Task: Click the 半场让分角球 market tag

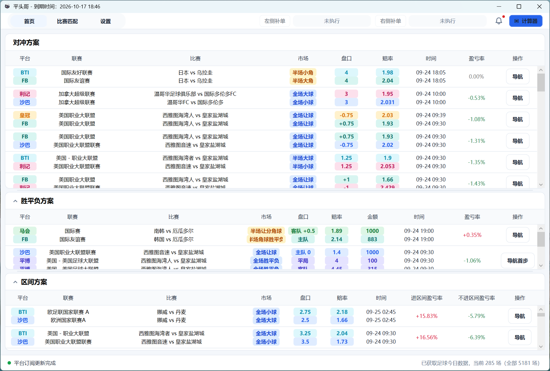Action: pyautogui.click(x=266, y=231)
